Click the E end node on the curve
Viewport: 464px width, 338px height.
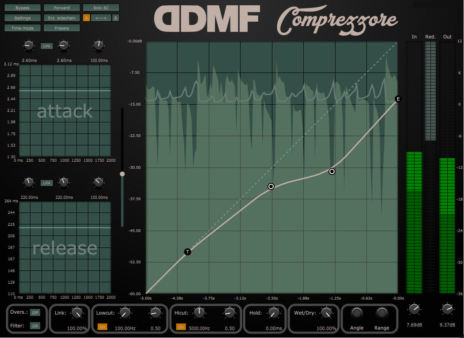click(x=398, y=99)
